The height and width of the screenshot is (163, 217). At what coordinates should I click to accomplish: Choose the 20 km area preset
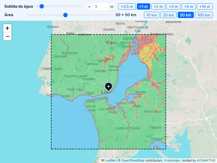point(168,15)
